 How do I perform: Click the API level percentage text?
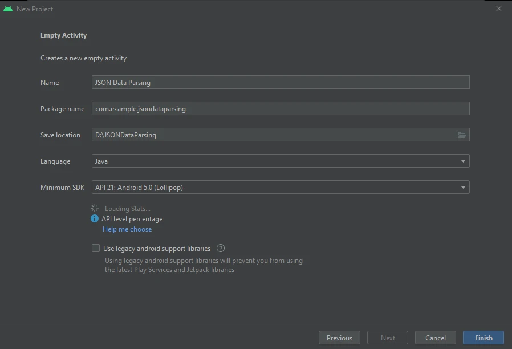pyautogui.click(x=131, y=218)
